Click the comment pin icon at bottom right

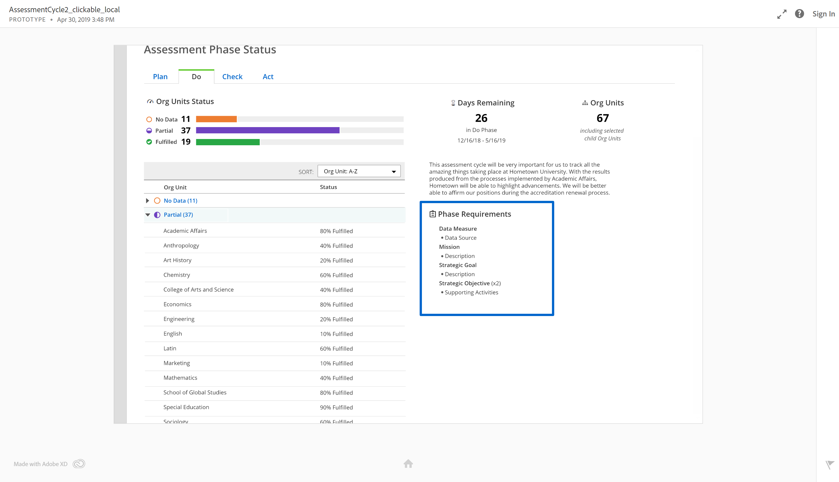(x=829, y=464)
